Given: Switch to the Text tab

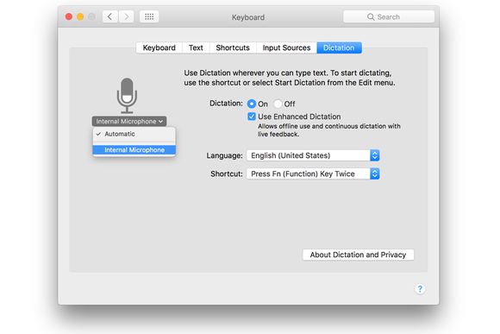Looking at the screenshot, I should pos(196,47).
